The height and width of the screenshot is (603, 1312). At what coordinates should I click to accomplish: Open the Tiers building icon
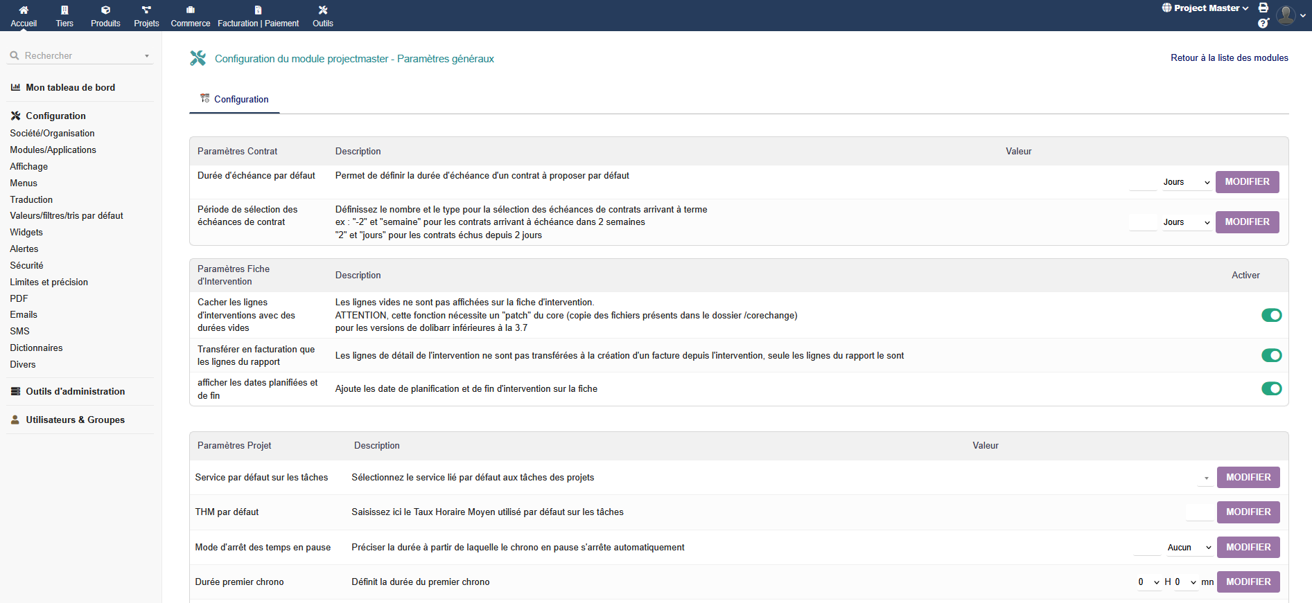64,10
